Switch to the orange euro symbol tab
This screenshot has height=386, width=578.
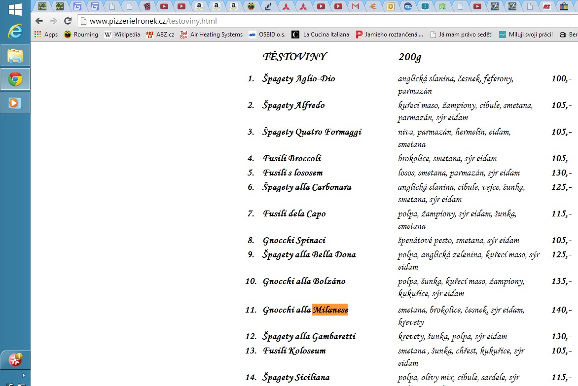373,6
